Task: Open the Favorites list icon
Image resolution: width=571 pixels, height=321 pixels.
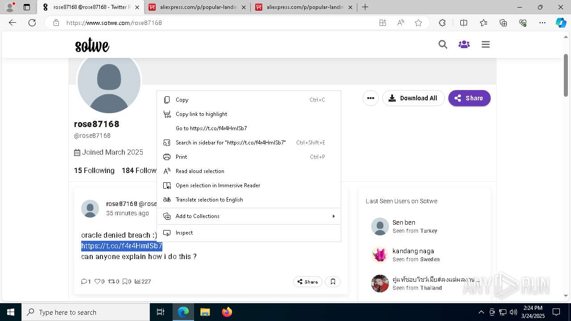Action: pos(484,23)
